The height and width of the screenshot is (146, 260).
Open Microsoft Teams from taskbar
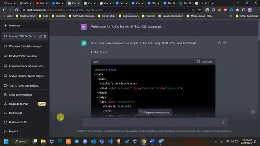tap(102, 142)
